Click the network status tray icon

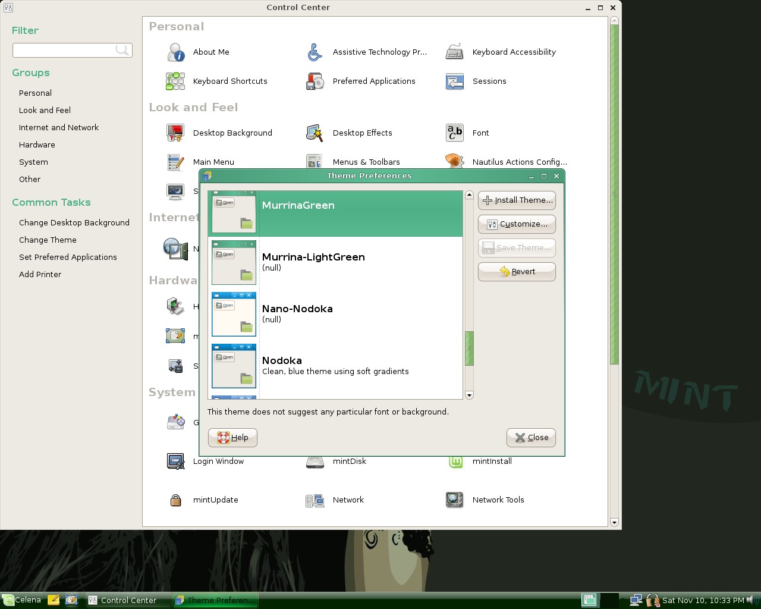pyautogui.click(x=636, y=600)
